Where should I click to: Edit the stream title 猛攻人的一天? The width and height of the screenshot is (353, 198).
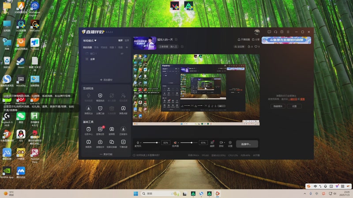(176, 40)
